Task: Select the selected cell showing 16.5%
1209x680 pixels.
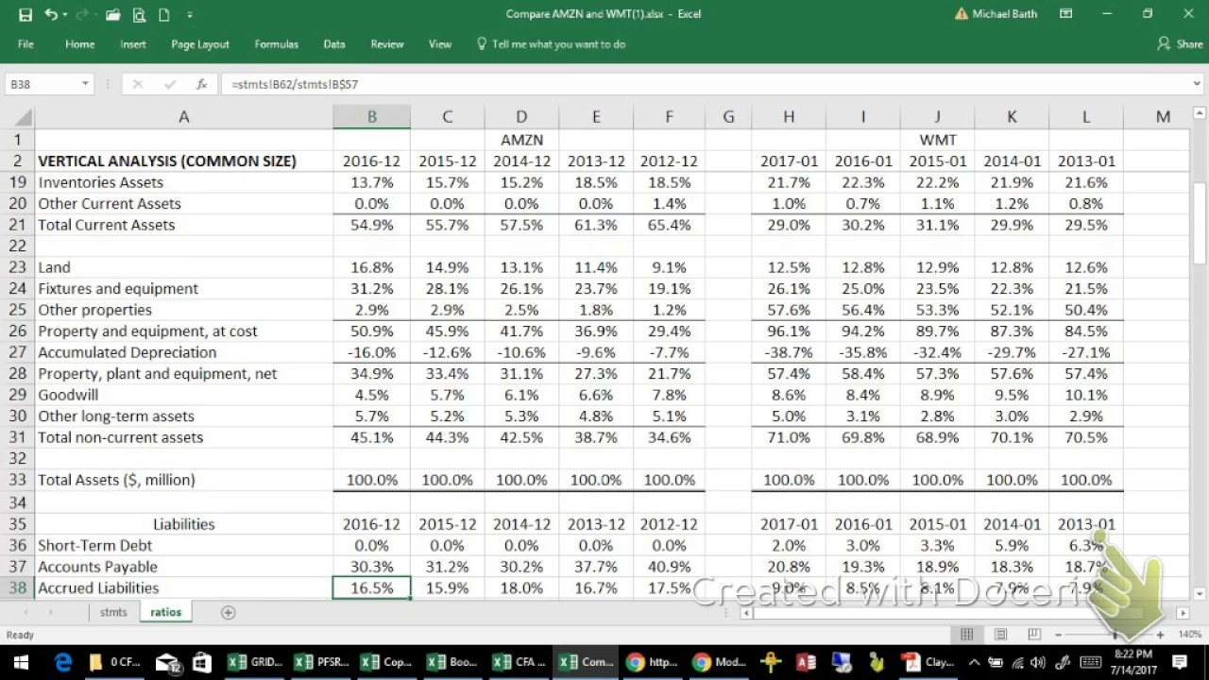Action: [x=372, y=587]
